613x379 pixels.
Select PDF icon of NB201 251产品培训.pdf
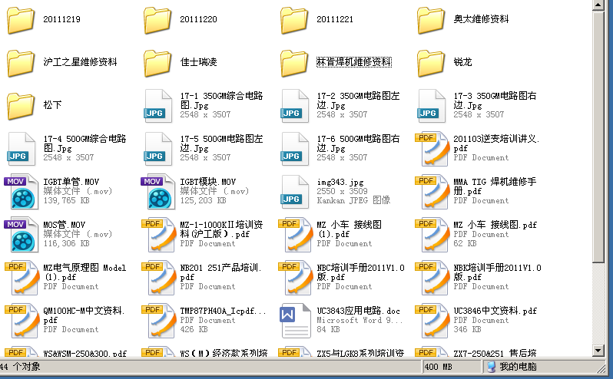pos(158,278)
